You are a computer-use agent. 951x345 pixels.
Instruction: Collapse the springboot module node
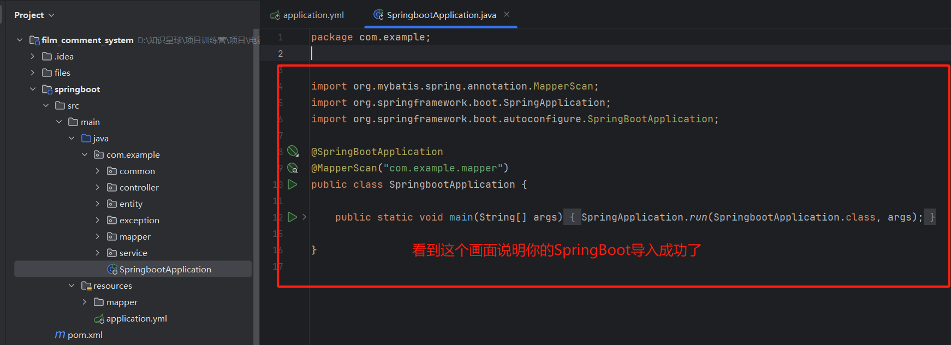tap(33, 90)
